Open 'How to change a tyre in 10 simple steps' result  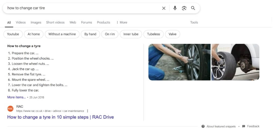pyautogui.click(x=61, y=117)
